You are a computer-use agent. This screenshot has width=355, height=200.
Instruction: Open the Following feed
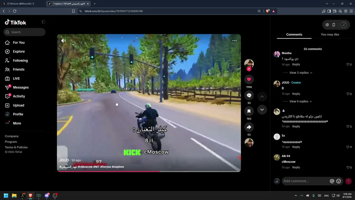click(x=20, y=61)
